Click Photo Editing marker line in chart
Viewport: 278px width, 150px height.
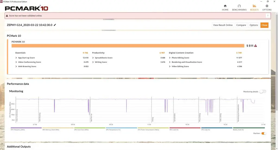(198, 109)
